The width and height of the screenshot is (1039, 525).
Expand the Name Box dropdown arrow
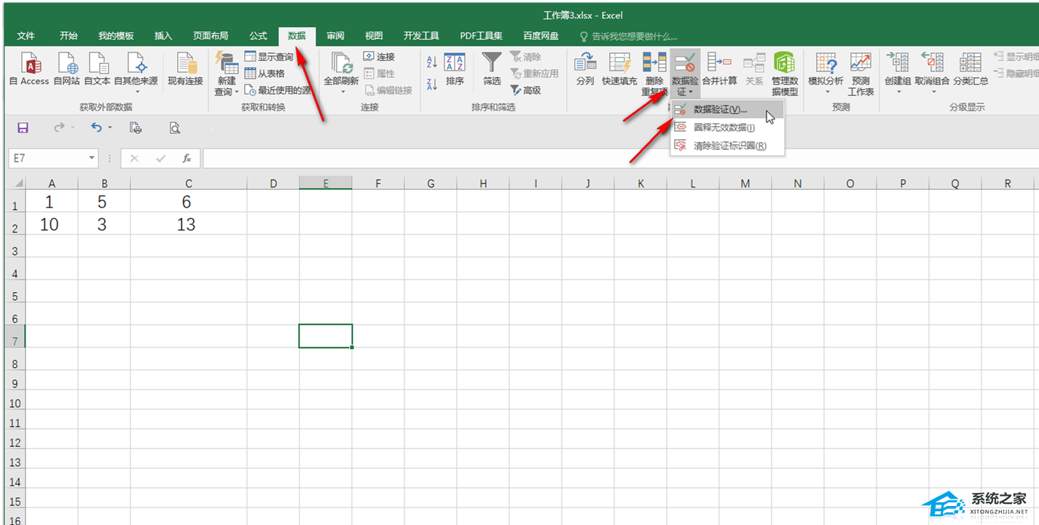coord(92,158)
